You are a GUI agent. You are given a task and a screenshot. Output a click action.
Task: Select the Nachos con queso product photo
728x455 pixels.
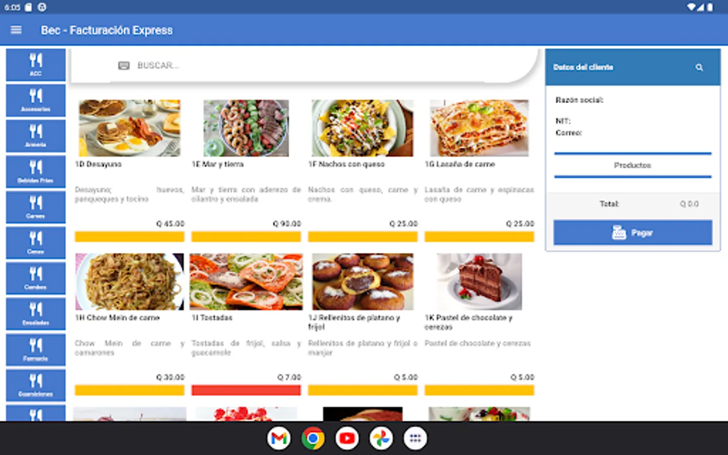click(362, 128)
